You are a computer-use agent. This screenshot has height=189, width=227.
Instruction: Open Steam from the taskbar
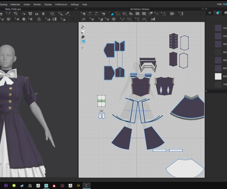click(x=22, y=186)
